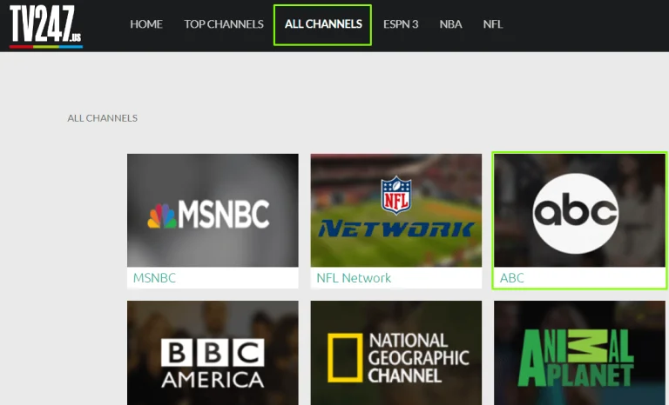Open TOP CHANNELS in the navigation bar
669x405 pixels.
(224, 24)
